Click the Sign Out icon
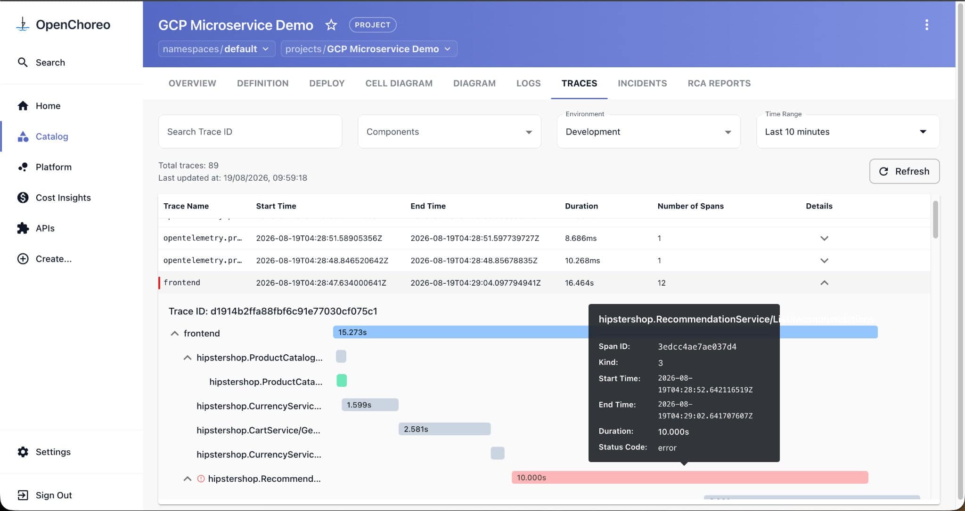The image size is (965, 511). point(23,495)
